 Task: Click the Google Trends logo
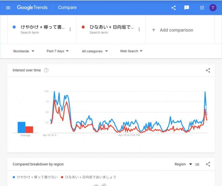coord(32,7)
